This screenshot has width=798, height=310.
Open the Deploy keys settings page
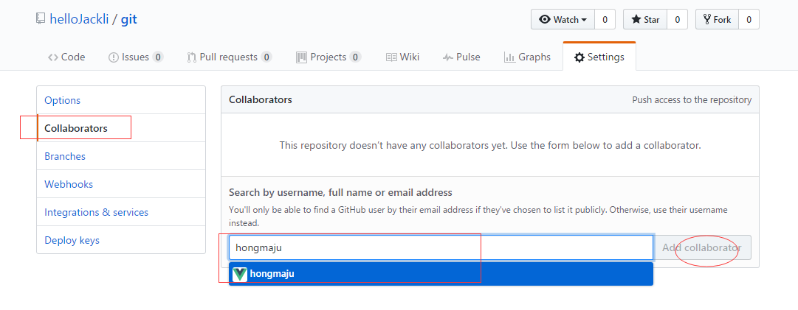click(x=121, y=239)
